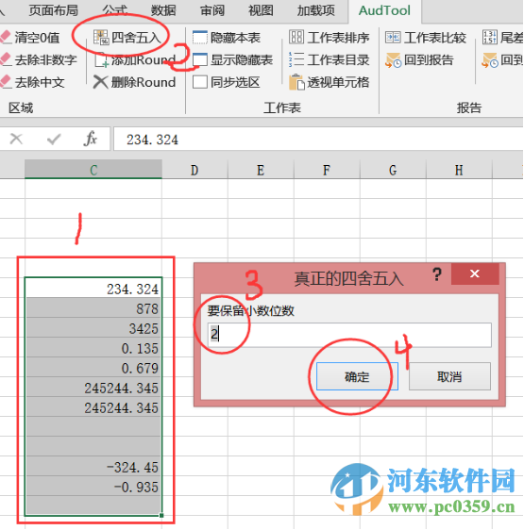Click the 要保留小数位数 label
This screenshot has width=524, height=530.
pyautogui.click(x=251, y=310)
